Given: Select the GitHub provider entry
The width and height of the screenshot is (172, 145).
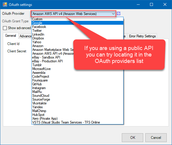Looking at the screenshot, I should pos(77,84).
